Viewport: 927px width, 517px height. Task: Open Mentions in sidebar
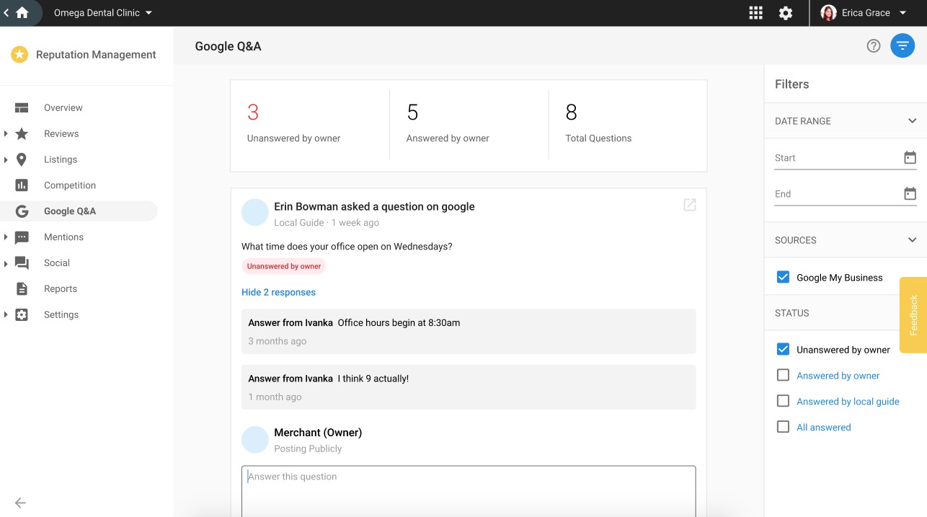coord(63,237)
